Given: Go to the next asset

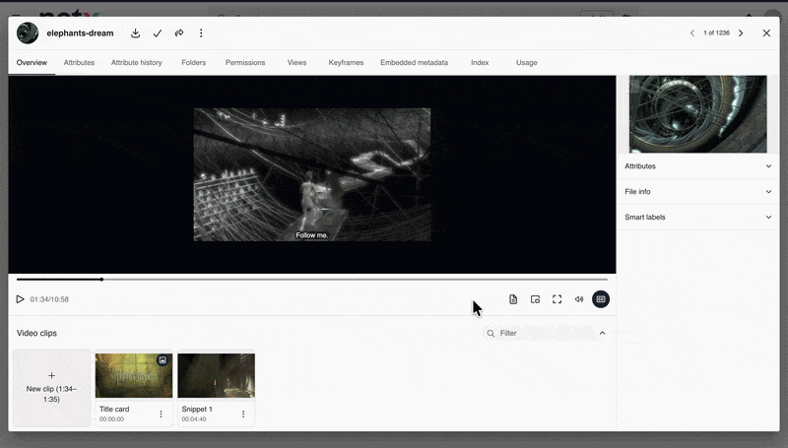Looking at the screenshot, I should 741,33.
